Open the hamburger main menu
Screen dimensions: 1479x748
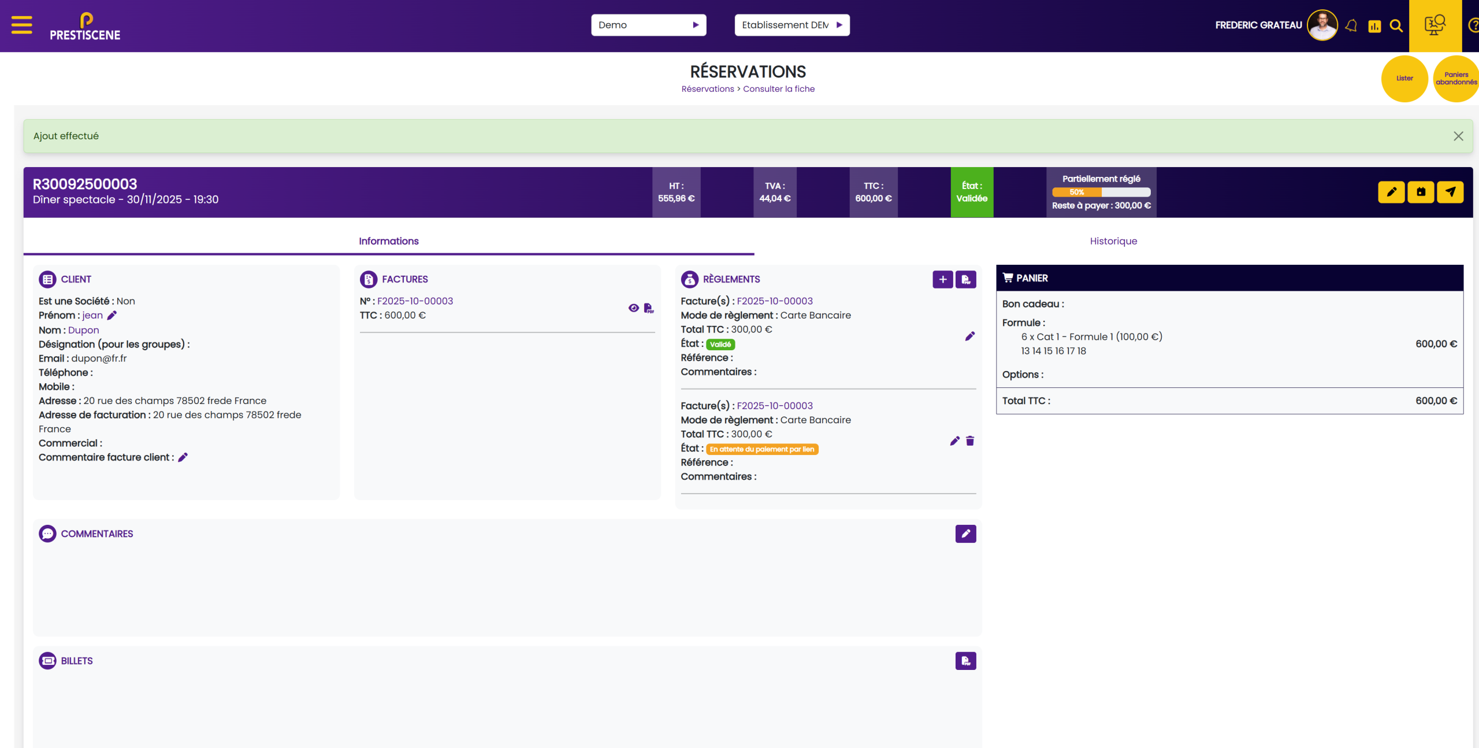tap(21, 25)
